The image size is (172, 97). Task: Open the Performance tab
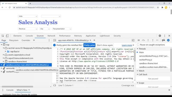(65, 36)
